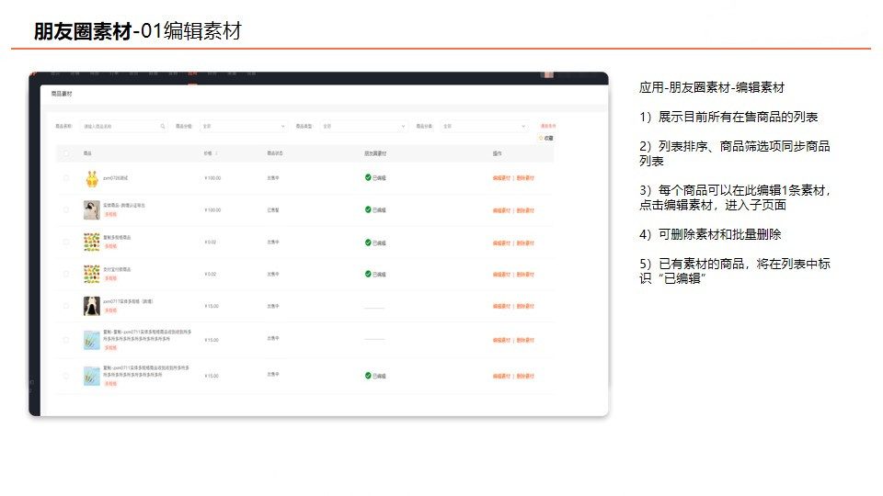Open the 商品类型 dropdown
The height and width of the screenshot is (496, 883).
click(x=364, y=127)
